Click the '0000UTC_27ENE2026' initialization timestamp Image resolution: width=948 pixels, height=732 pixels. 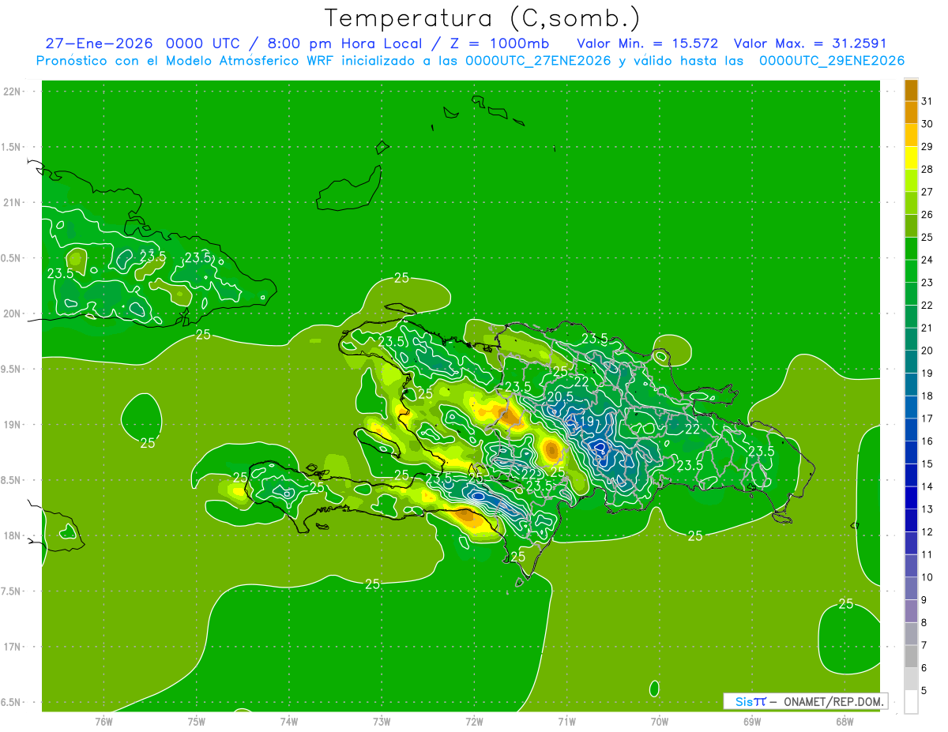(x=538, y=61)
